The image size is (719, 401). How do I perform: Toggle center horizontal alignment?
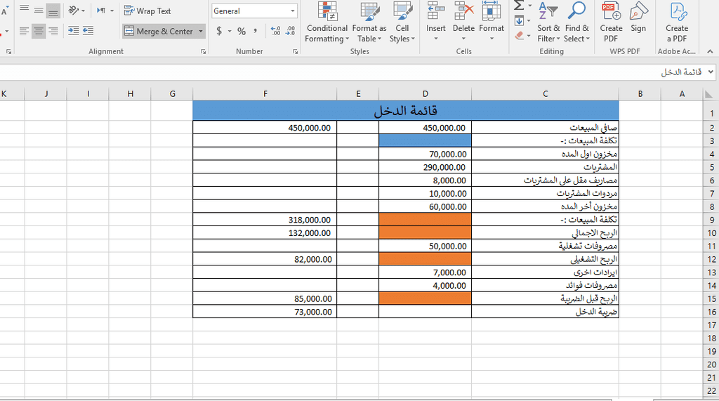click(39, 31)
